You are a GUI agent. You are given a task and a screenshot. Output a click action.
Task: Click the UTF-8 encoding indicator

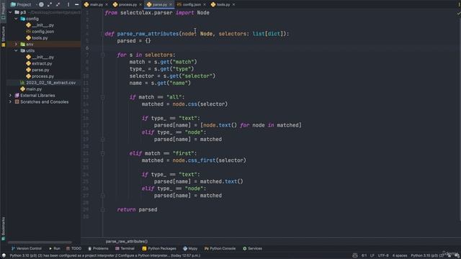[383, 255]
